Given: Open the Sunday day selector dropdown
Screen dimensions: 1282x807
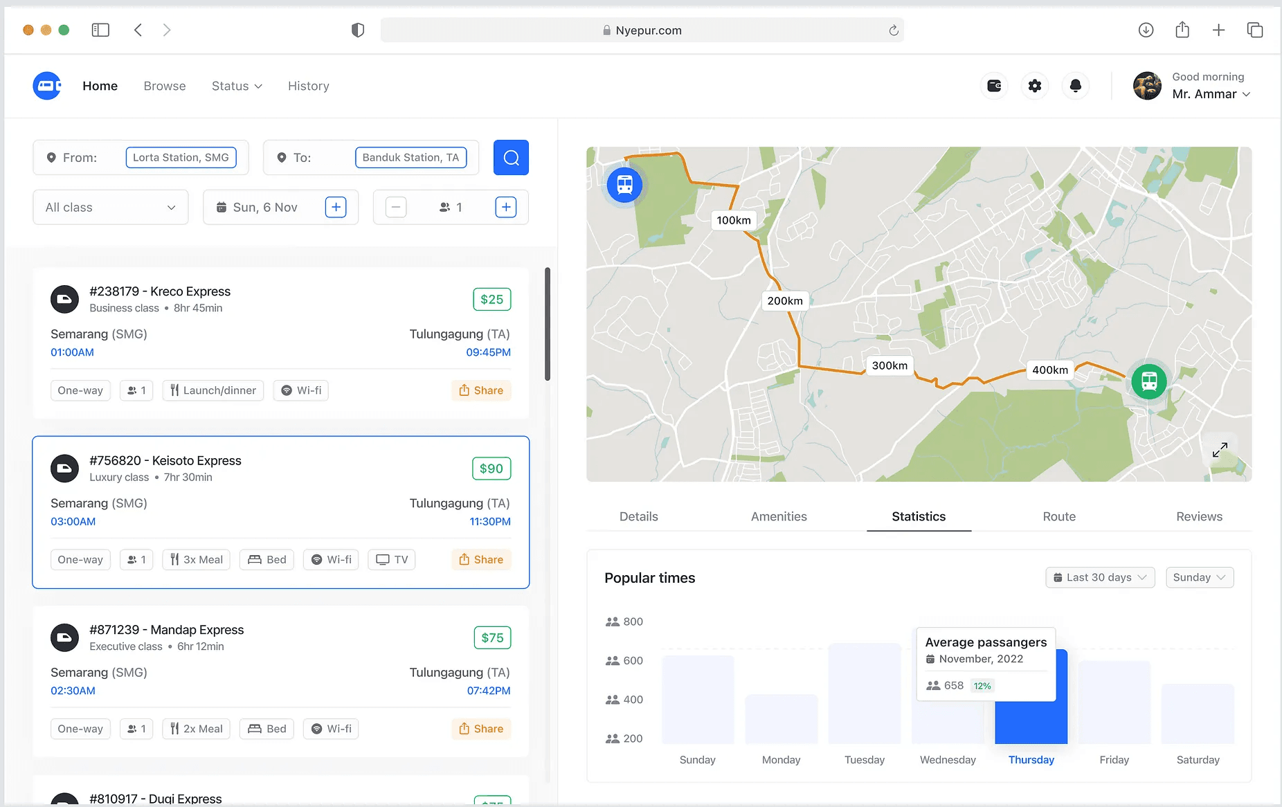Looking at the screenshot, I should [x=1199, y=577].
